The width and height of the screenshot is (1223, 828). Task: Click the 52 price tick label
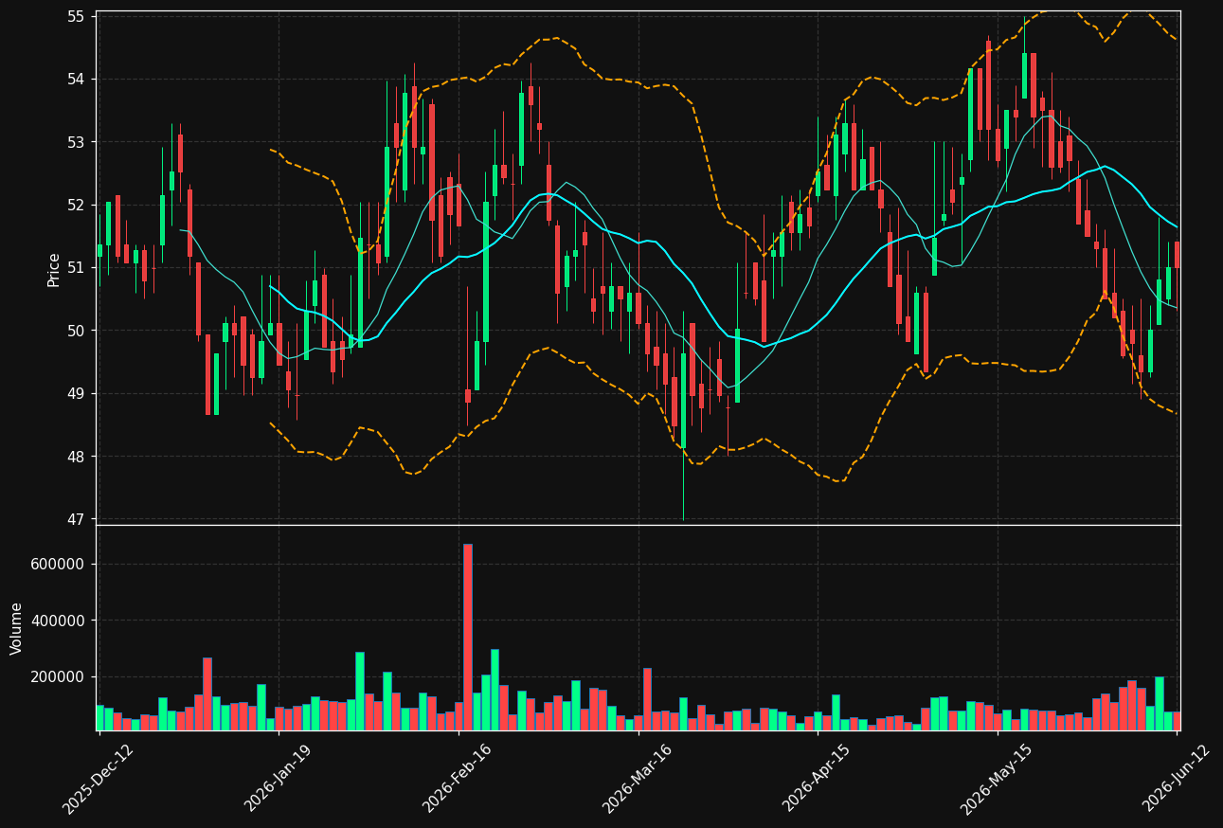coord(76,205)
